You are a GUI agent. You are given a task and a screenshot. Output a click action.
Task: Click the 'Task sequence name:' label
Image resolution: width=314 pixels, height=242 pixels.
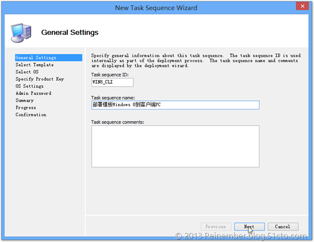[113, 98]
